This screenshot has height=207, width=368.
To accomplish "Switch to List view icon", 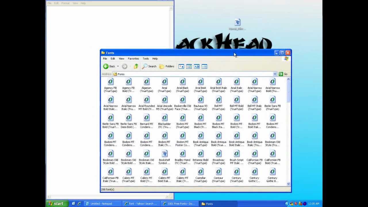I will pos(189,66).
